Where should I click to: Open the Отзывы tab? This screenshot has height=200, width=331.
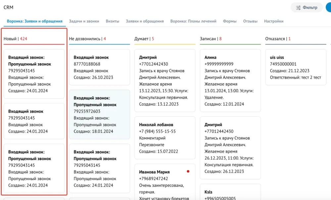point(250,21)
